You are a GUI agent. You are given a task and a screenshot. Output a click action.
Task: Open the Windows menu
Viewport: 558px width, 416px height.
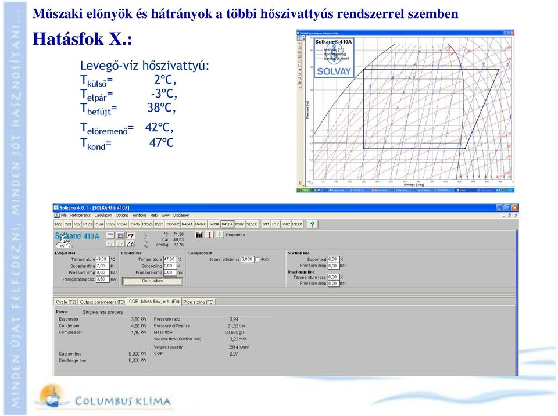pyautogui.click(x=139, y=216)
